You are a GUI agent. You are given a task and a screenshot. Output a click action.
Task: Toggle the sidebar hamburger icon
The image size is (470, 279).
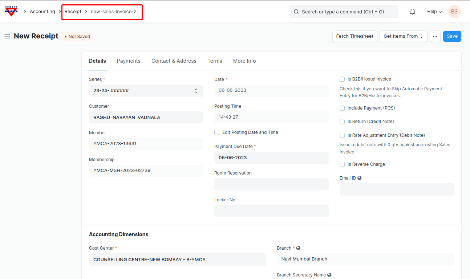pos(7,36)
